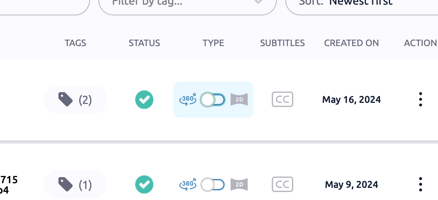Click the 2D icon in the May 9 row
The image size is (438, 200).
point(239,185)
